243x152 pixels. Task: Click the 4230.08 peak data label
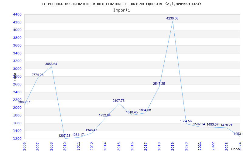[x=172, y=18]
